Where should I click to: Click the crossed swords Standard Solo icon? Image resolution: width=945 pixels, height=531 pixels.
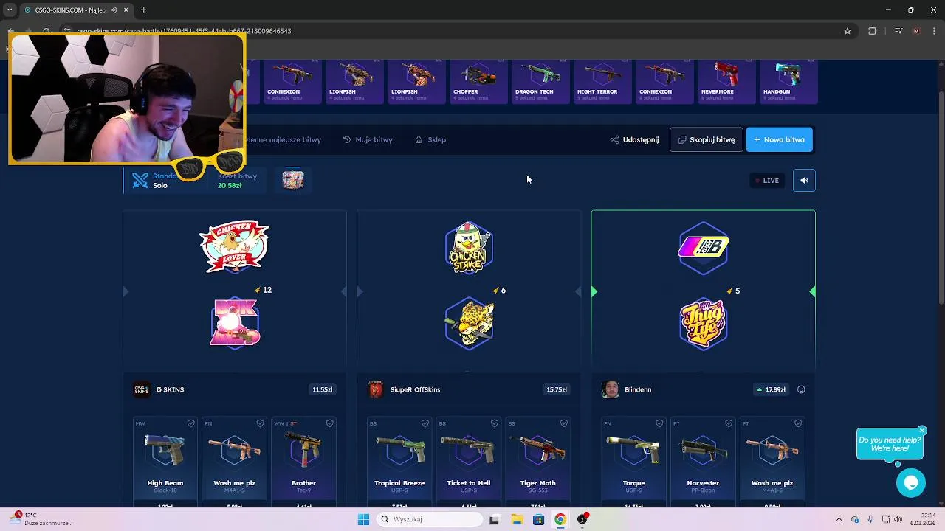coord(140,180)
